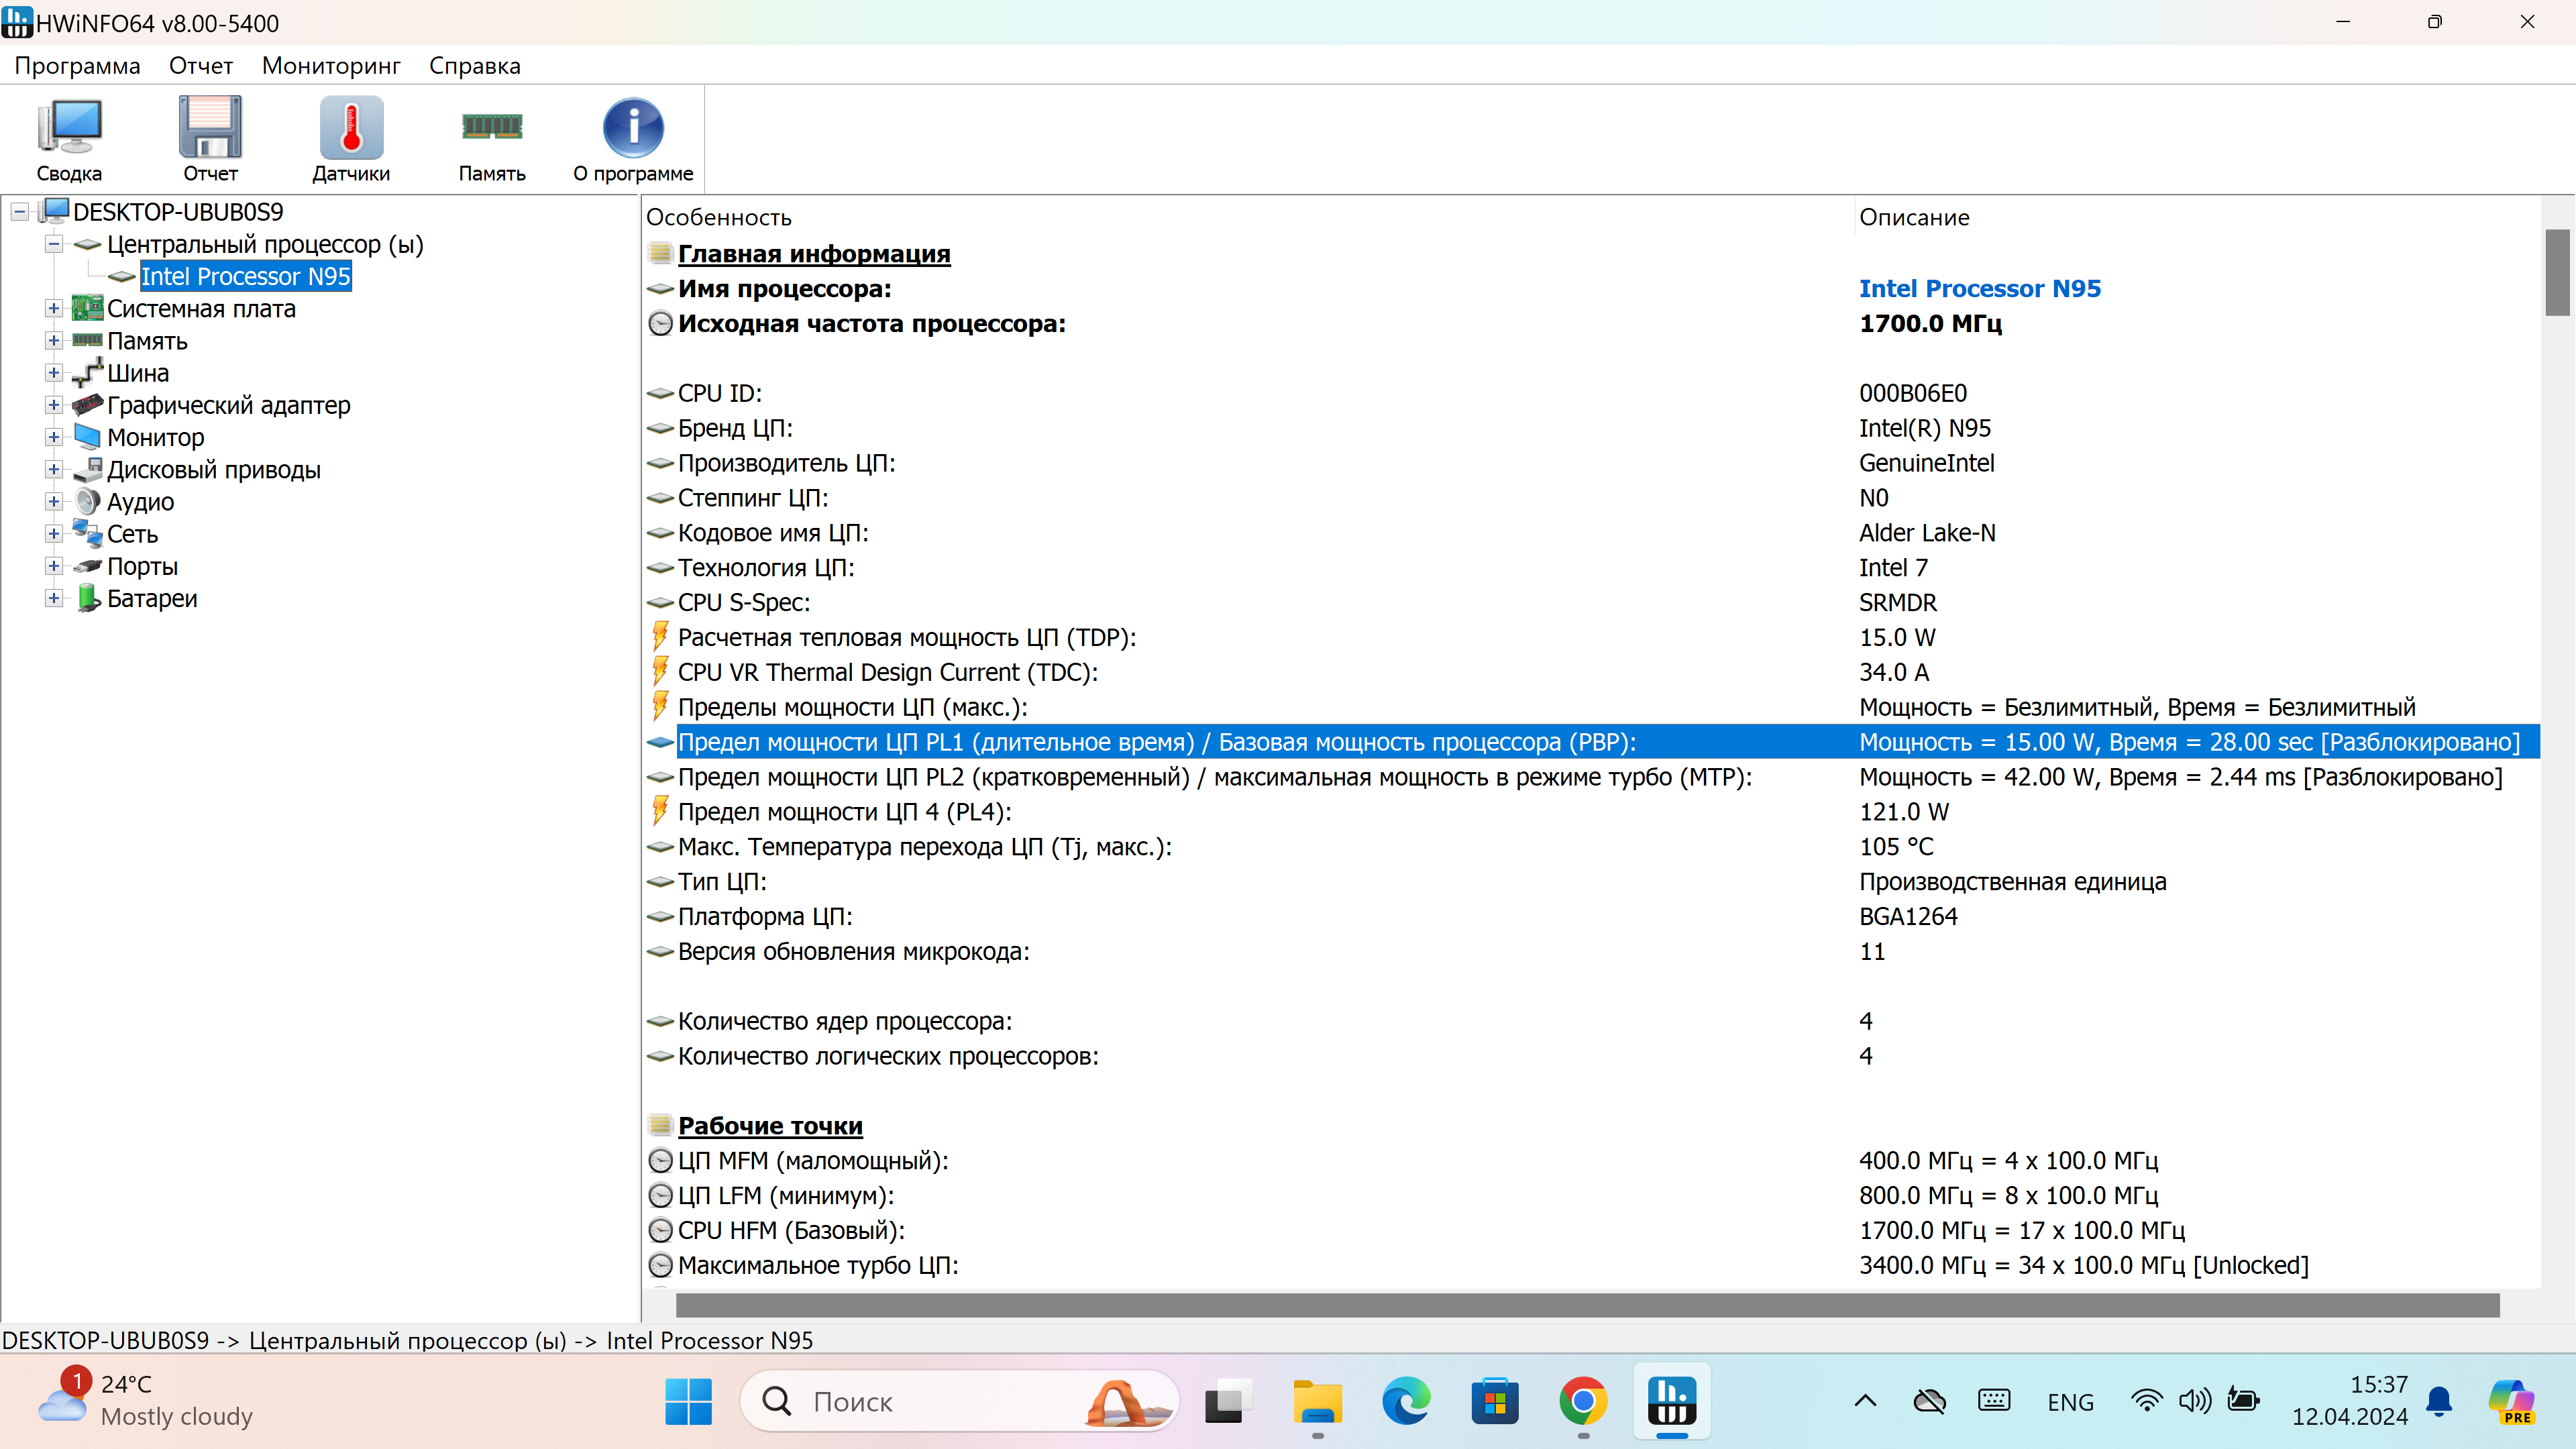Screen dimensions: 2576x1449
Task: Click the vertical scrollbar thumb
Action: (x=2557, y=272)
